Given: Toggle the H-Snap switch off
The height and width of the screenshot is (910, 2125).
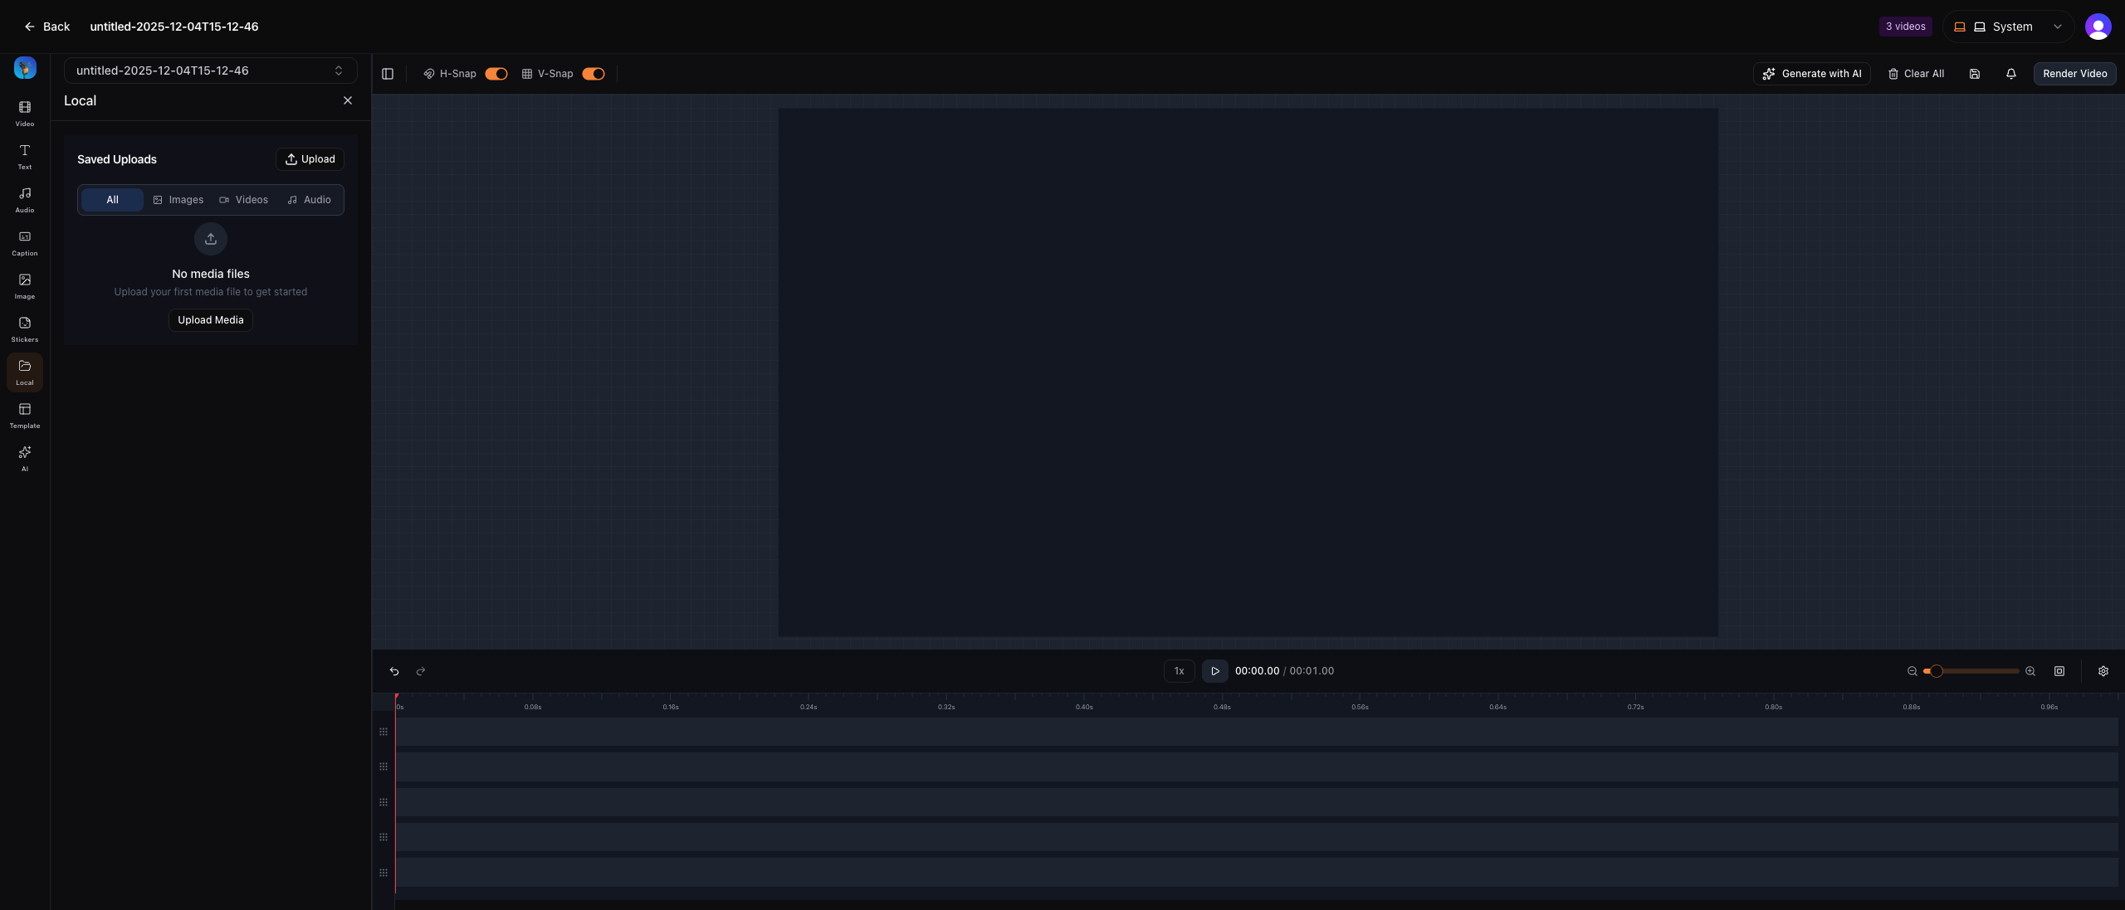Looking at the screenshot, I should 496,74.
